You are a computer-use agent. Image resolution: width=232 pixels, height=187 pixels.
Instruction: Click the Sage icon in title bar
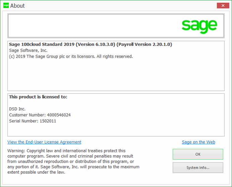pyautogui.click(x=6, y=5)
